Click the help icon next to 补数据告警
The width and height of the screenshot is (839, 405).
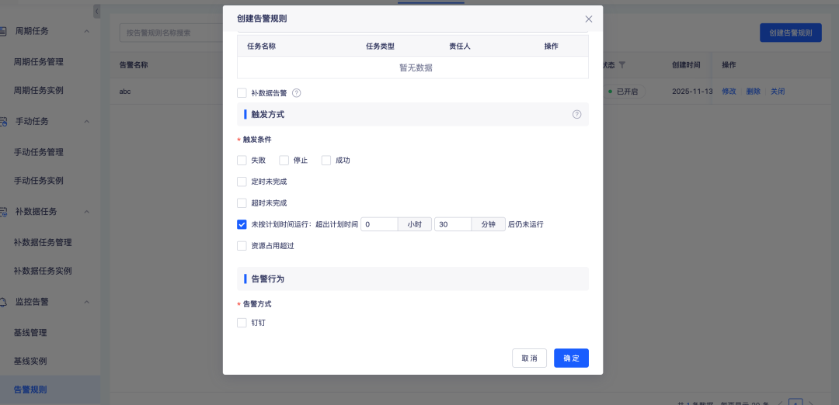(x=297, y=93)
